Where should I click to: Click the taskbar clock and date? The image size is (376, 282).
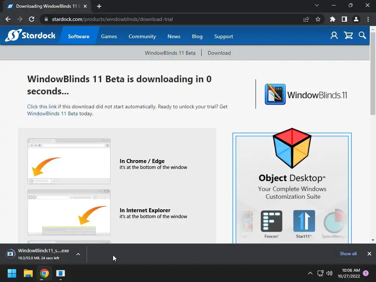pos(349,273)
